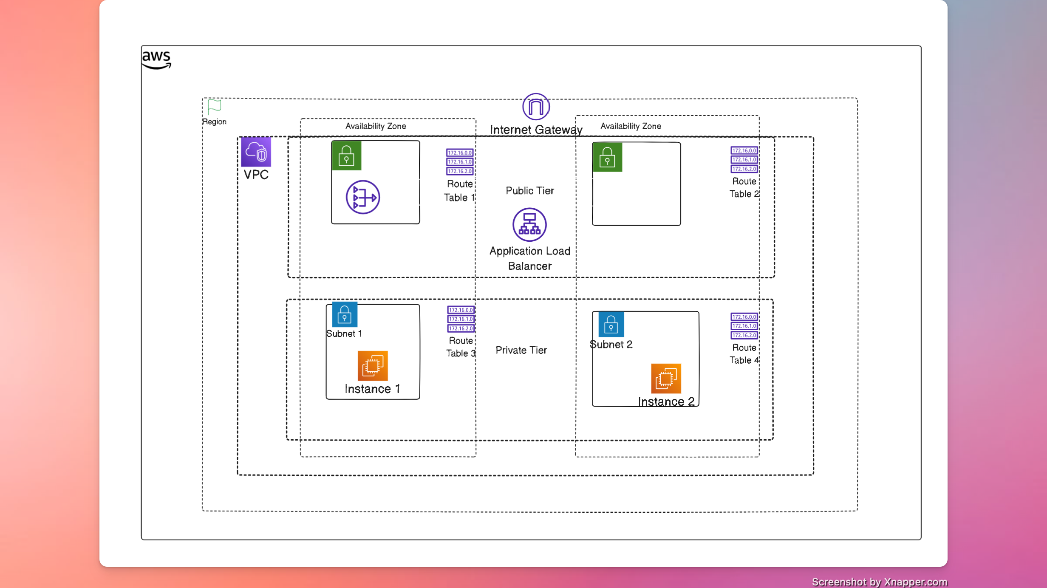Select the purple VPC icon
1047x588 pixels.
[256, 152]
